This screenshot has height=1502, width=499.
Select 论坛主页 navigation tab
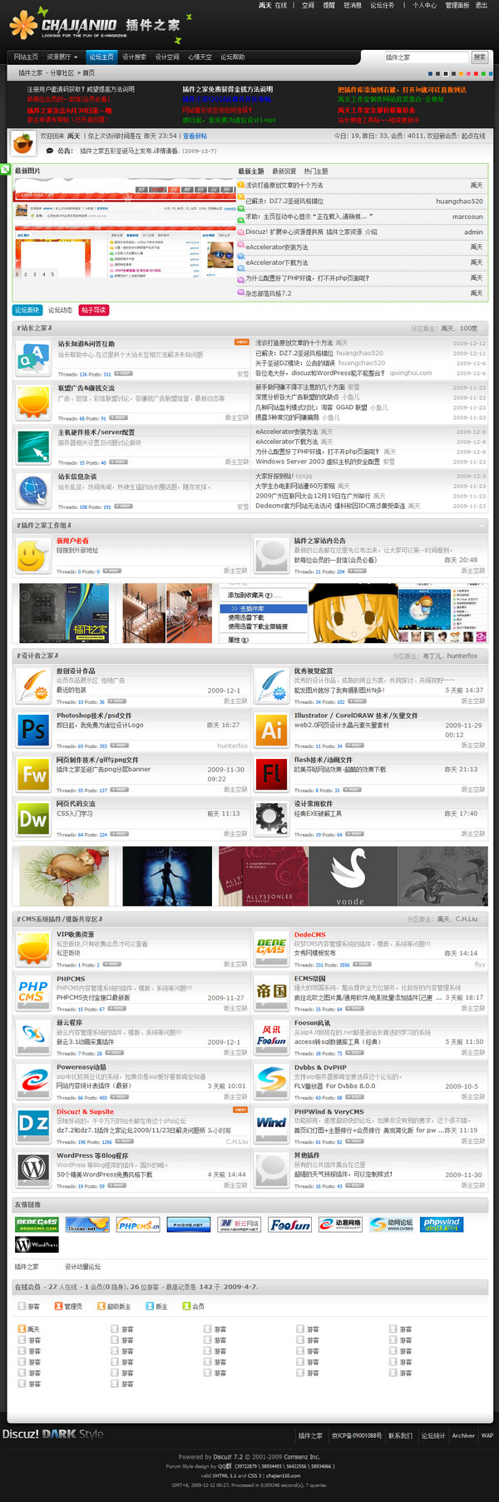pyautogui.click(x=101, y=57)
